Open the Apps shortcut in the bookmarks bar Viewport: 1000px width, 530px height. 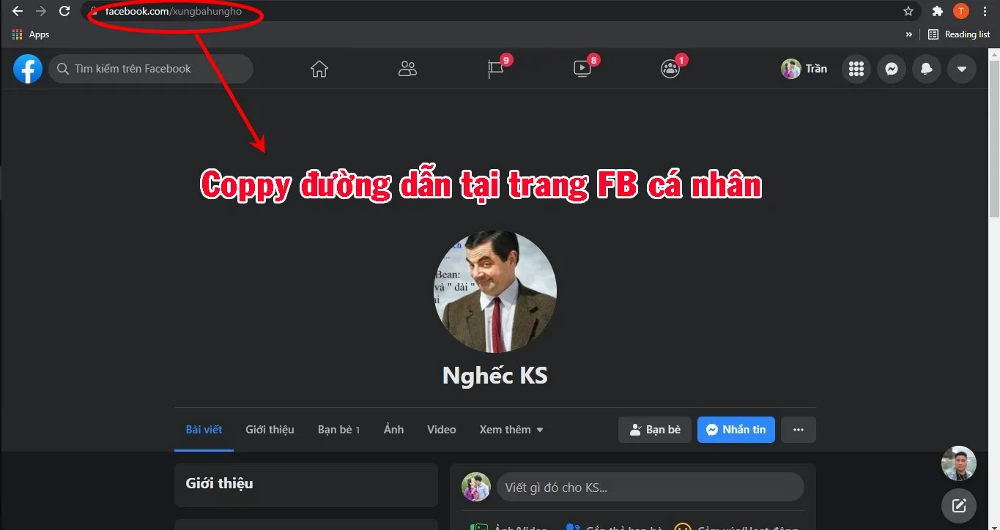[x=31, y=34]
